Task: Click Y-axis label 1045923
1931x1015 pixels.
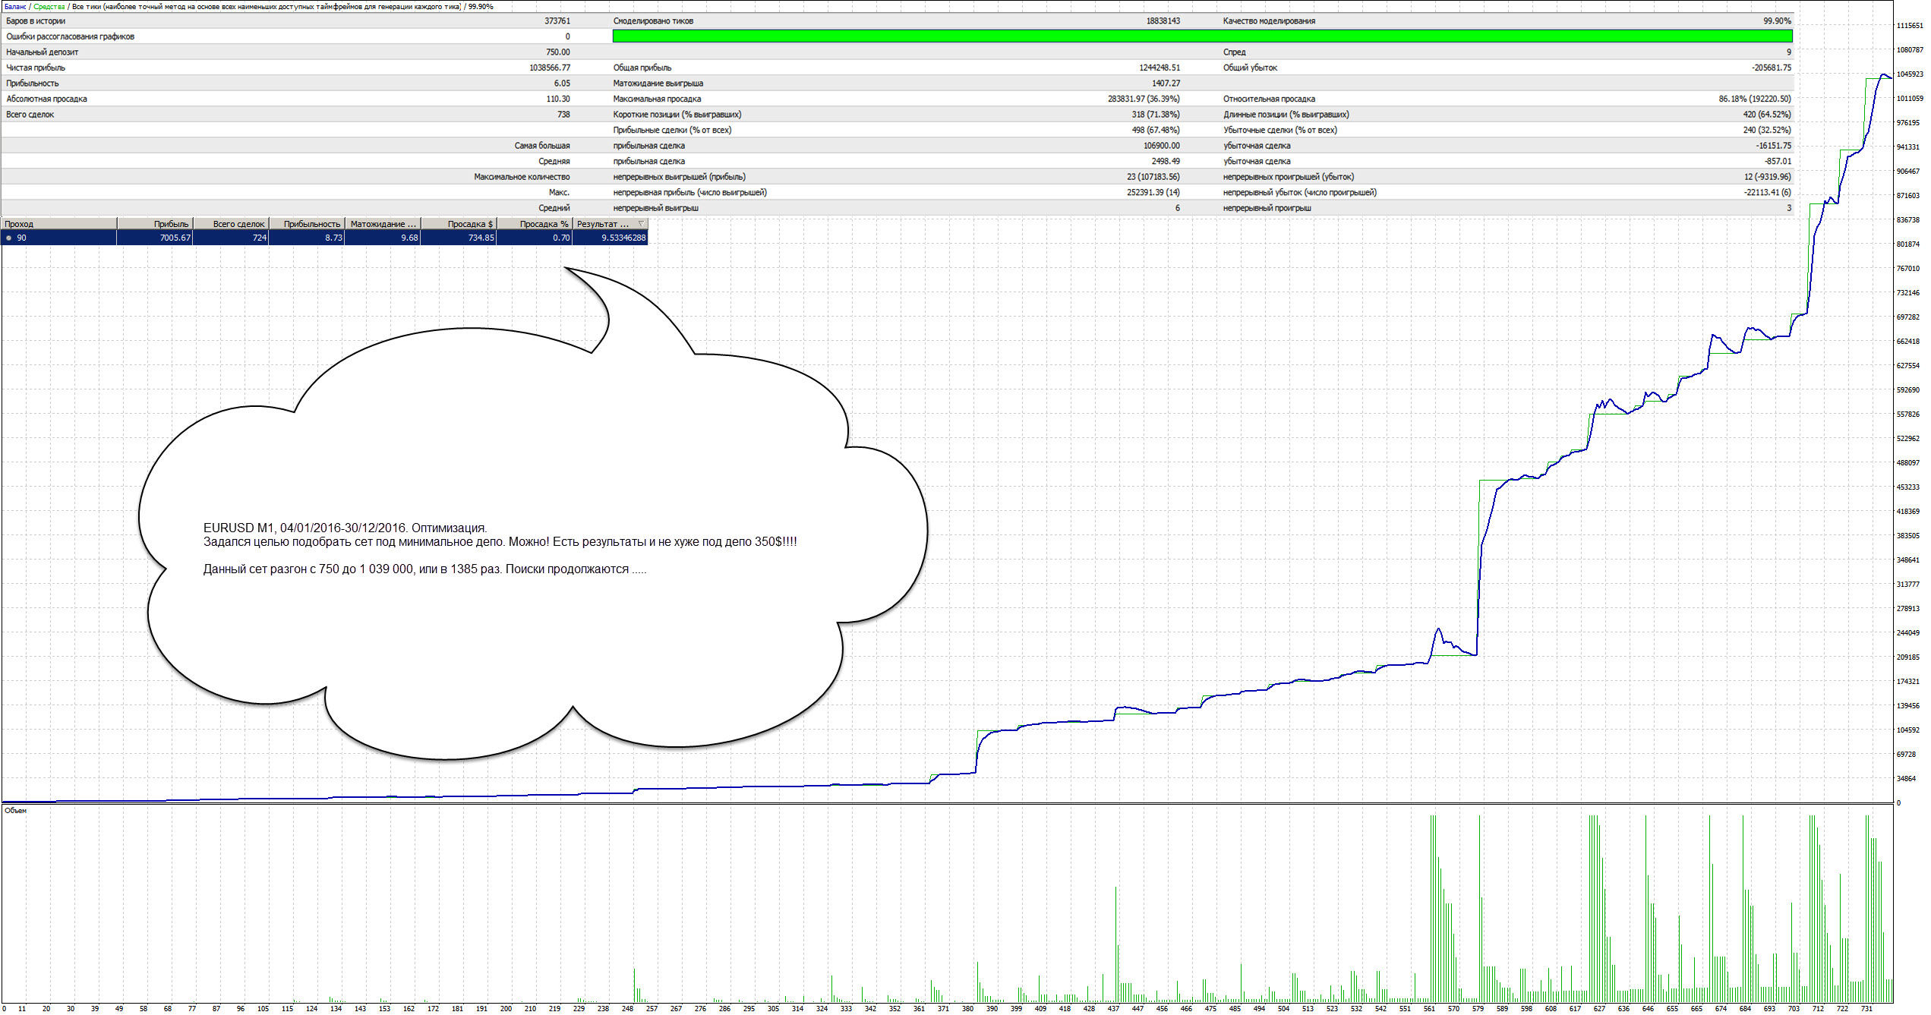Action: 1909,74
